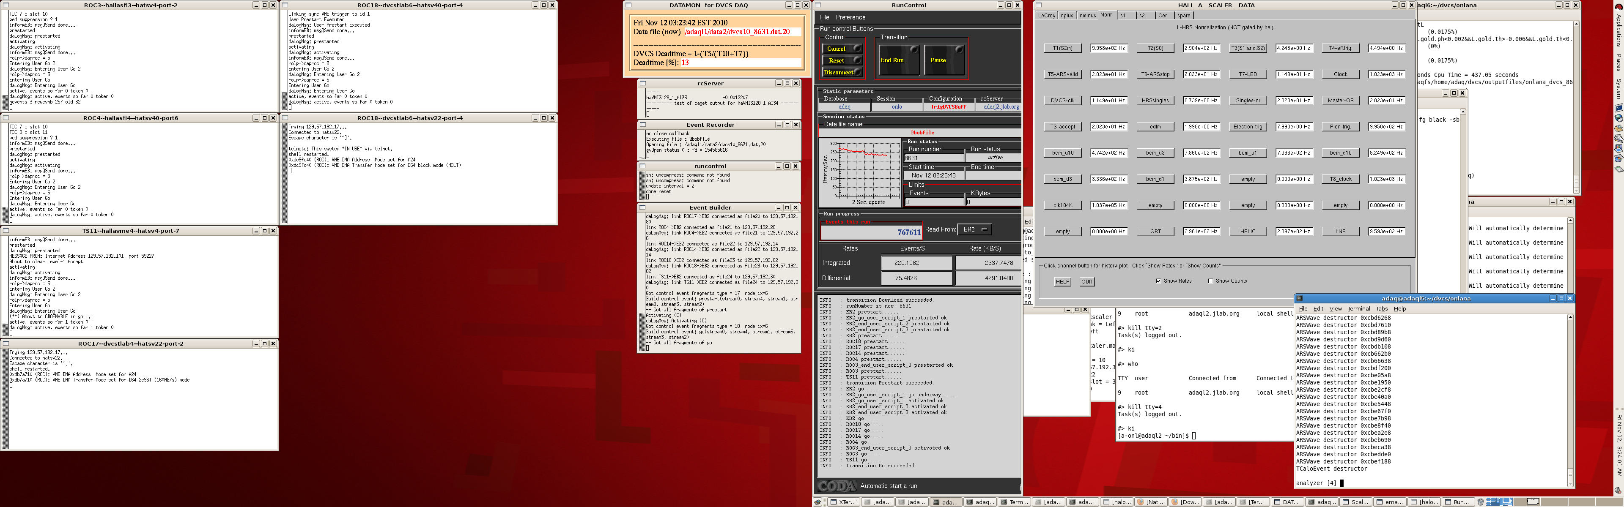Open window menu icon of the TS11-hallavme4 window
The height and width of the screenshot is (507, 1624).
point(5,231)
